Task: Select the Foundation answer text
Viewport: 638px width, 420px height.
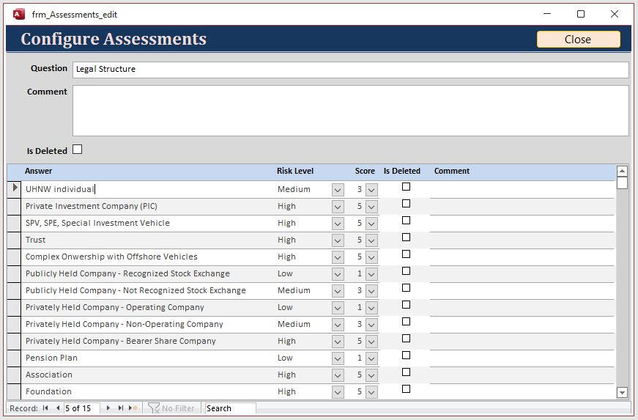Action: pyautogui.click(x=48, y=391)
